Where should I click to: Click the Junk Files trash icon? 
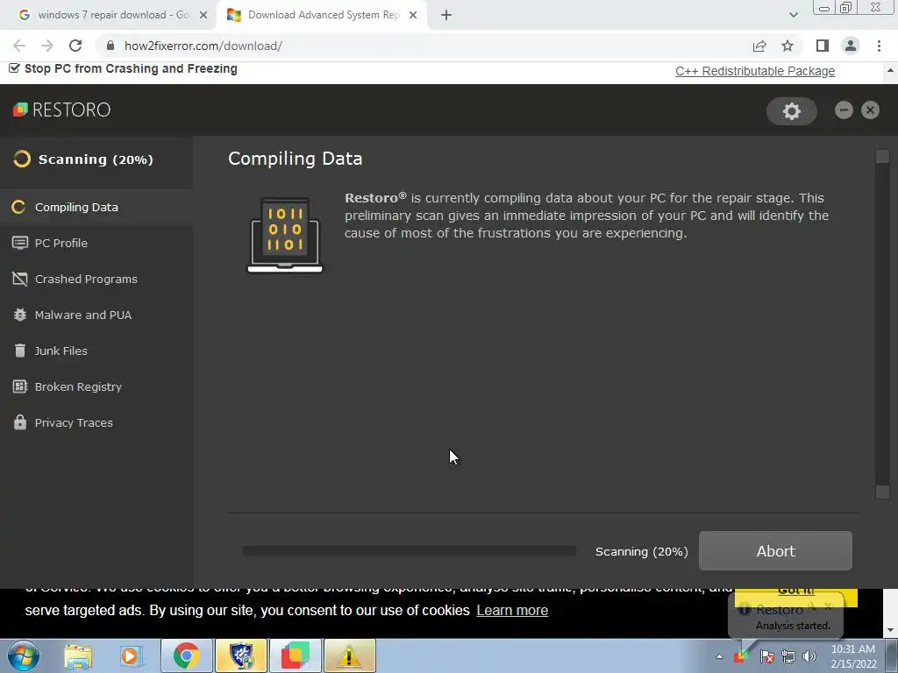(x=20, y=351)
